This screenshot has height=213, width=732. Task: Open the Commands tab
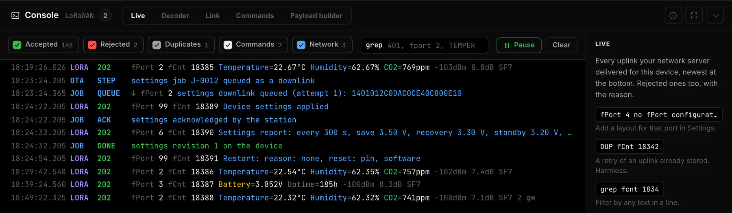[x=255, y=15]
